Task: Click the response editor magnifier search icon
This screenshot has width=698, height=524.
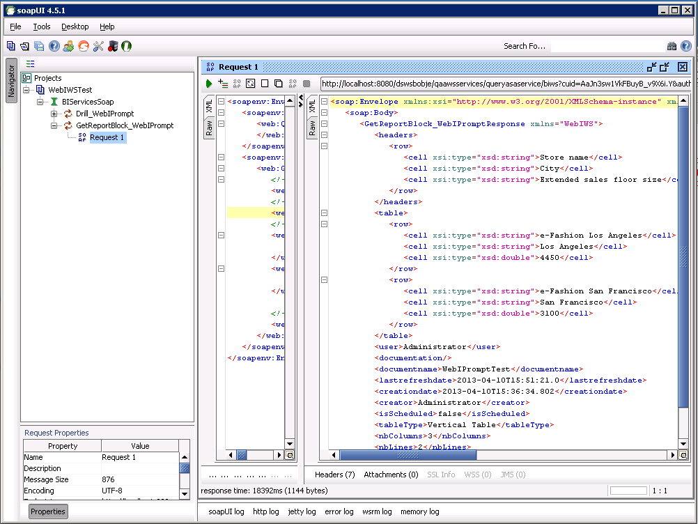Action: coord(683,455)
